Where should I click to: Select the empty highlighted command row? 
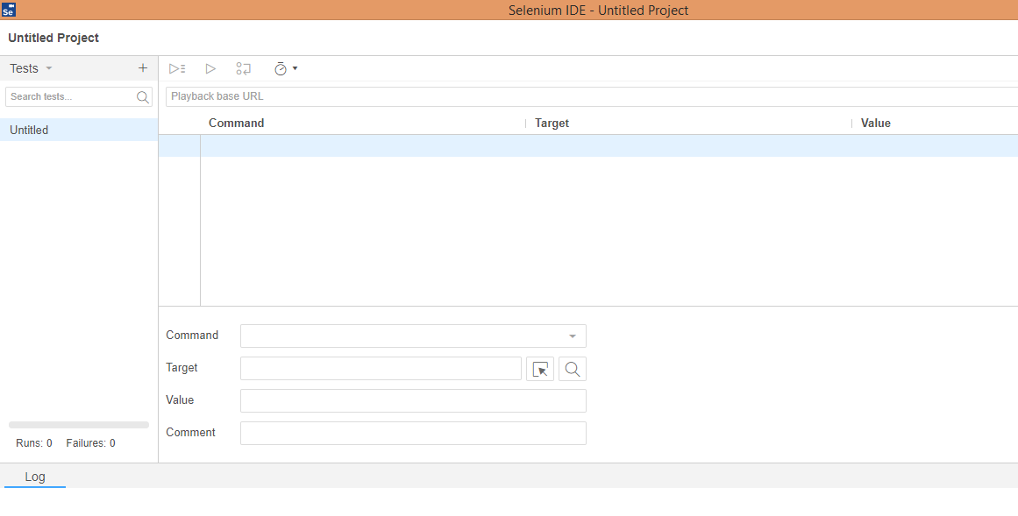coord(588,145)
